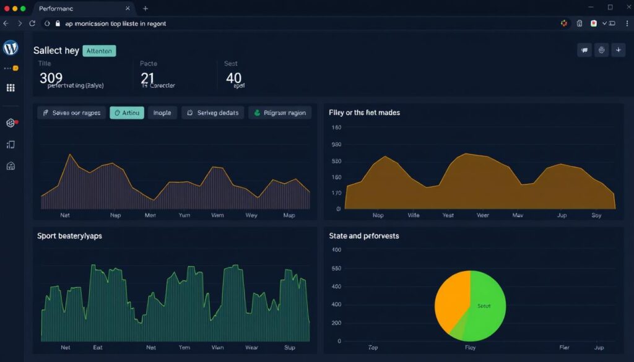This screenshot has width=634, height=362.
Task: Open the house icon at sidebar bottom
Action: (11, 165)
